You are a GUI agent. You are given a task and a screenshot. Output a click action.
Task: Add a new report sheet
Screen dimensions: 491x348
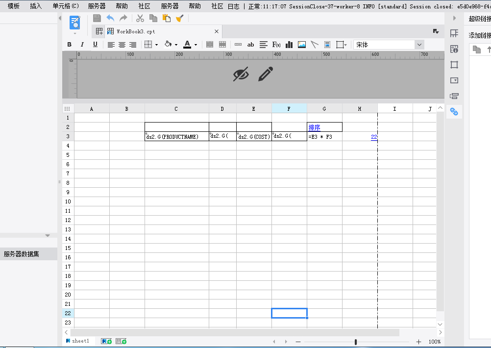(106, 341)
